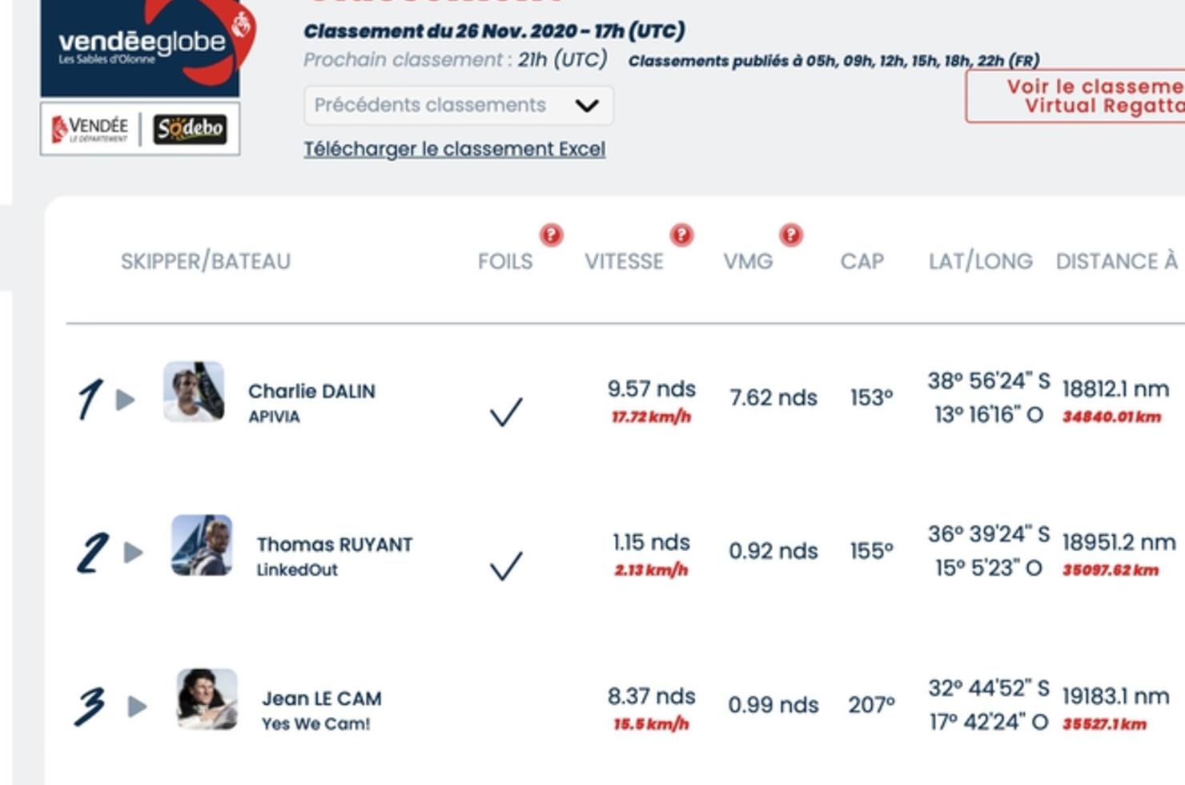The image size is (1185, 785).
Task: Select the Charlie DALIN skipper name
Action: pyautogui.click(x=311, y=391)
